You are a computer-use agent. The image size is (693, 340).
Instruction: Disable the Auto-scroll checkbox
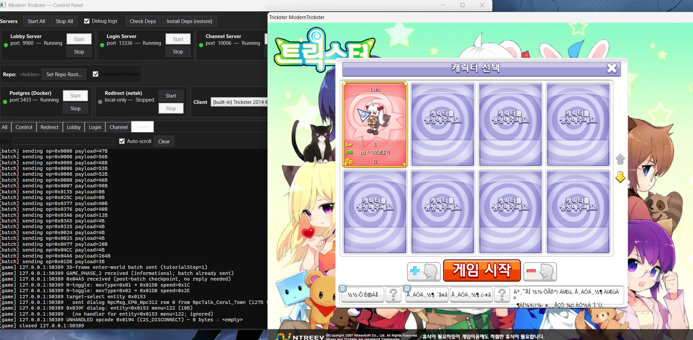(x=122, y=141)
